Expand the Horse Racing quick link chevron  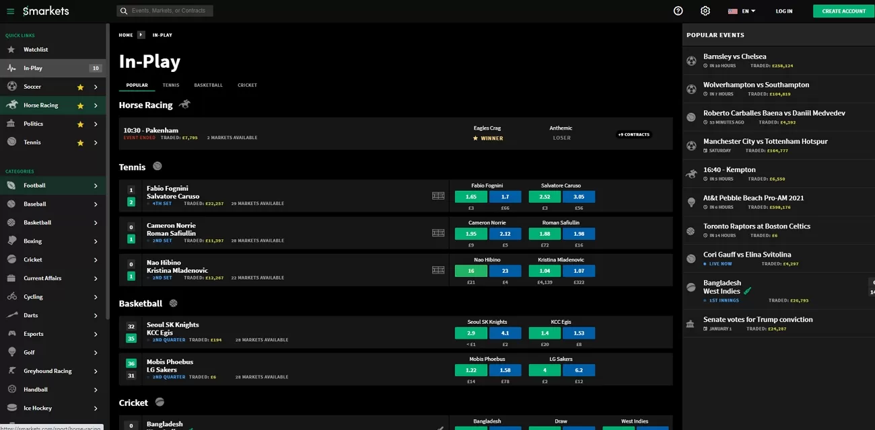click(96, 105)
